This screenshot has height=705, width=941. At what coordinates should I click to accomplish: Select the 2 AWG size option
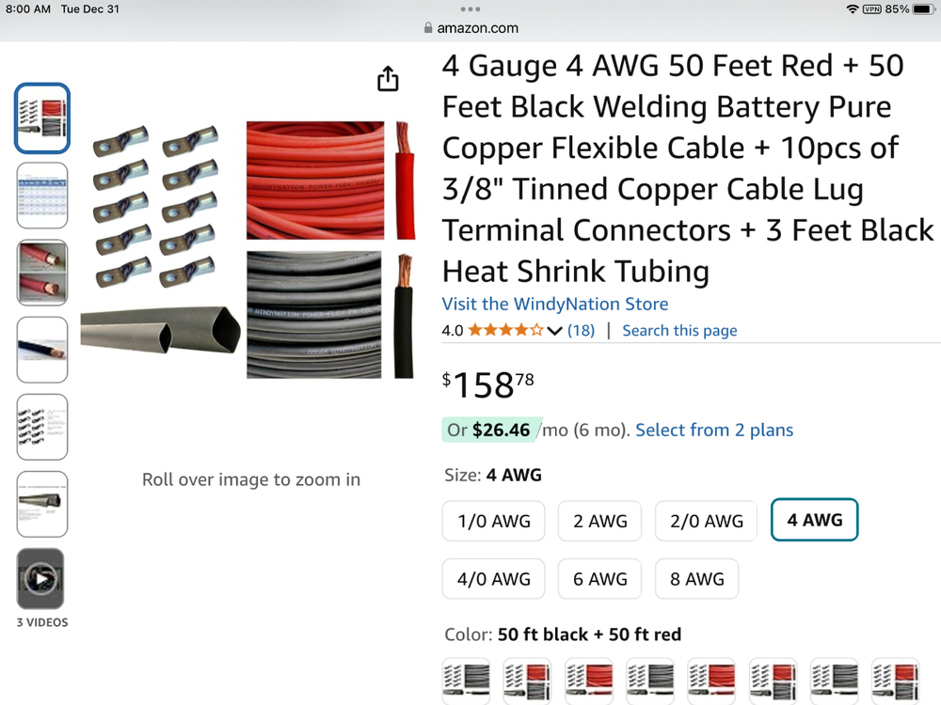(599, 521)
